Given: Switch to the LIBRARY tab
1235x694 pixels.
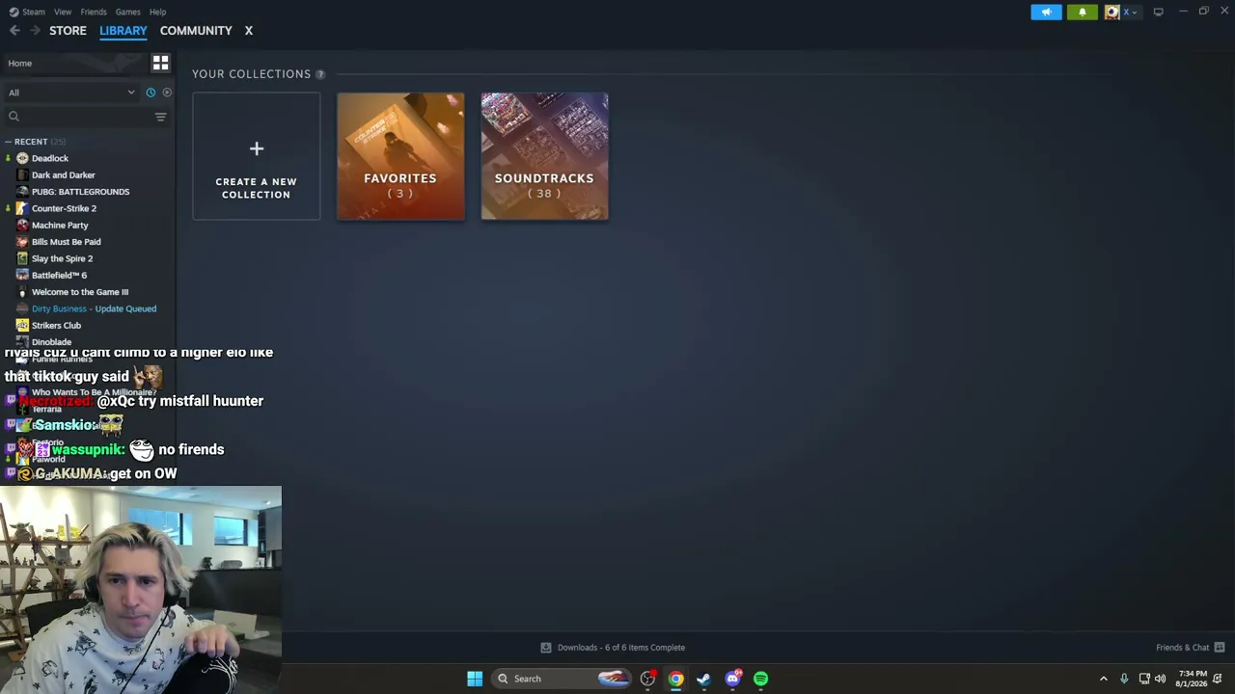Looking at the screenshot, I should point(123,31).
